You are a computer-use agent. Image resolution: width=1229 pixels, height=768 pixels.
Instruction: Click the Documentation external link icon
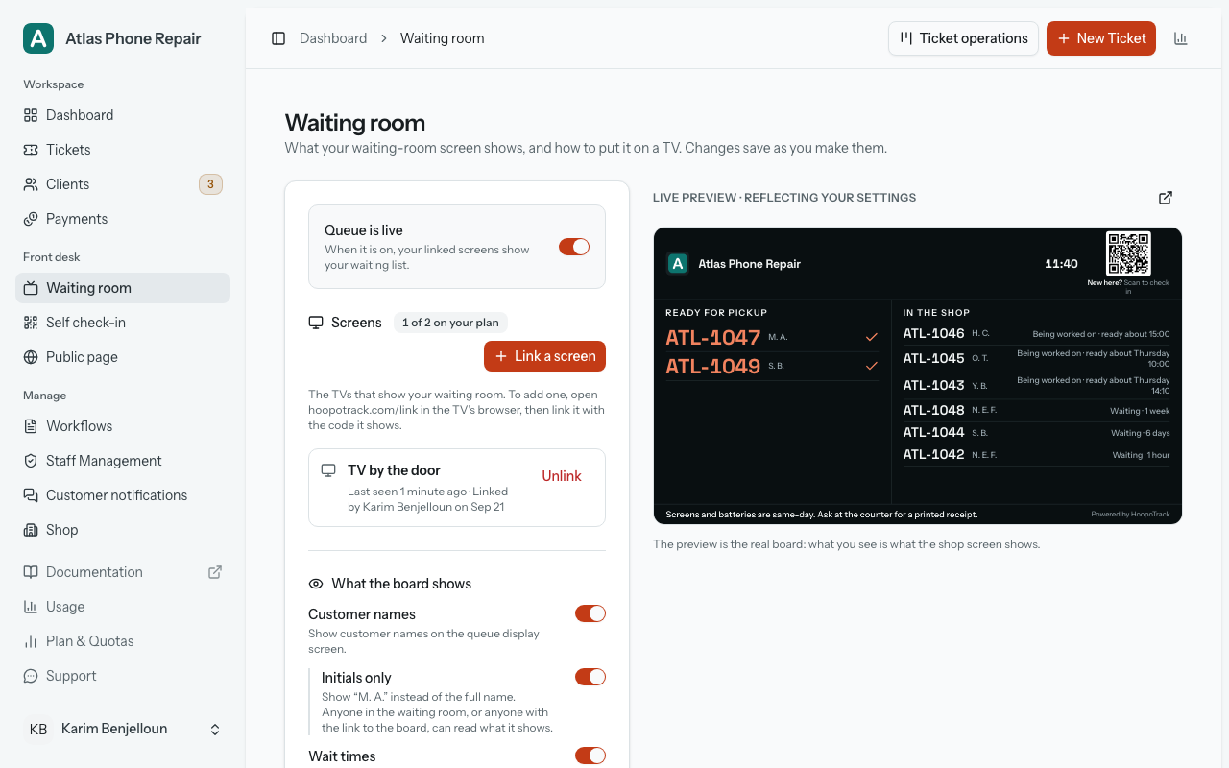(215, 572)
